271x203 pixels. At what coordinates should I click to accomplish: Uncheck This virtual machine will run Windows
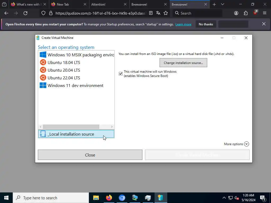(x=121, y=74)
